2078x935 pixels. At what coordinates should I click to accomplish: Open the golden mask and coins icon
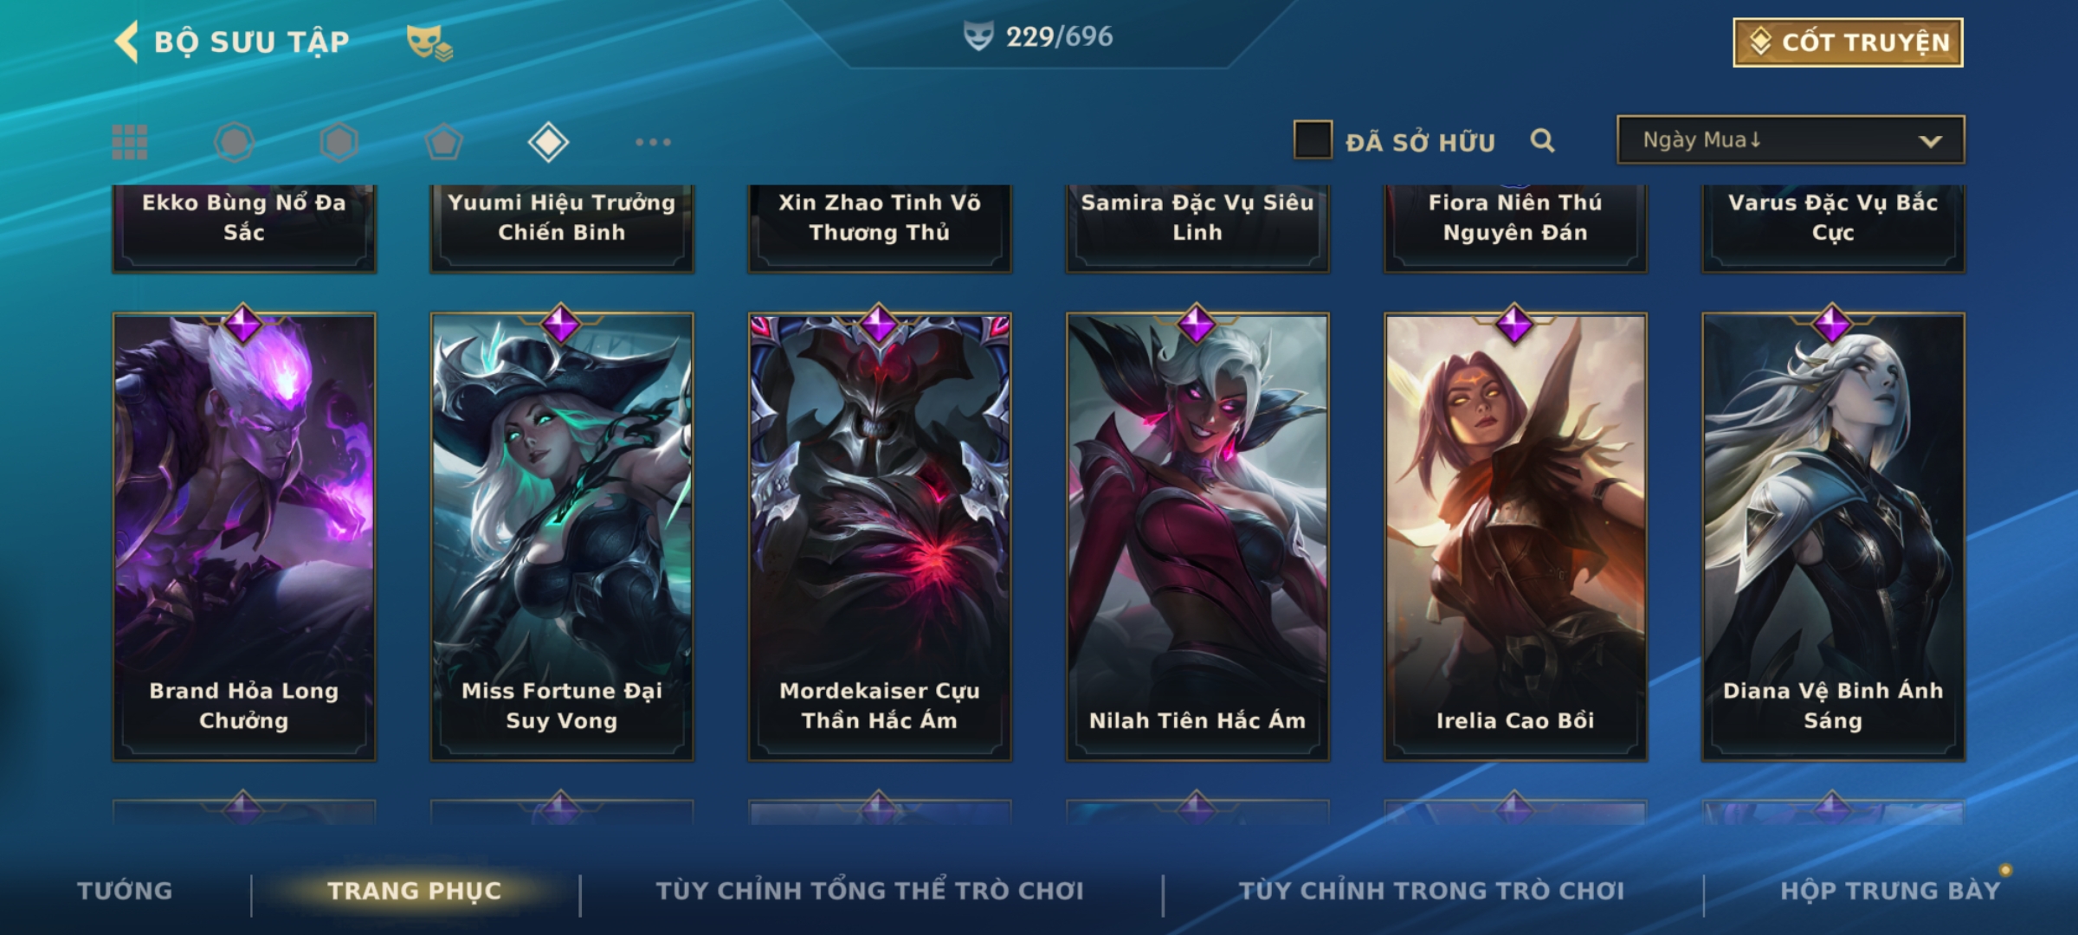[430, 42]
